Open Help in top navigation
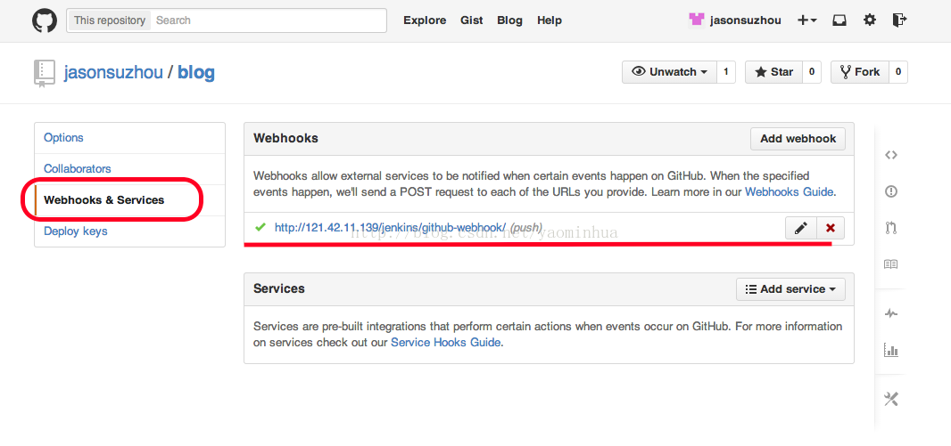Screen dimensions: 951x446 (x=549, y=20)
